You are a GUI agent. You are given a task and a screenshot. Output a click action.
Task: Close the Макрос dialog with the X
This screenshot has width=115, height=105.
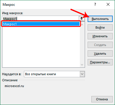(x=108, y=4)
